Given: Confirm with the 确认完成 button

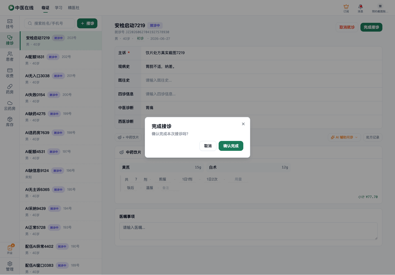Looking at the screenshot, I should 231,146.
